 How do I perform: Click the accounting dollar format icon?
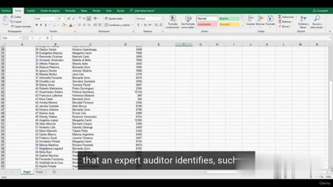[x=138, y=25]
